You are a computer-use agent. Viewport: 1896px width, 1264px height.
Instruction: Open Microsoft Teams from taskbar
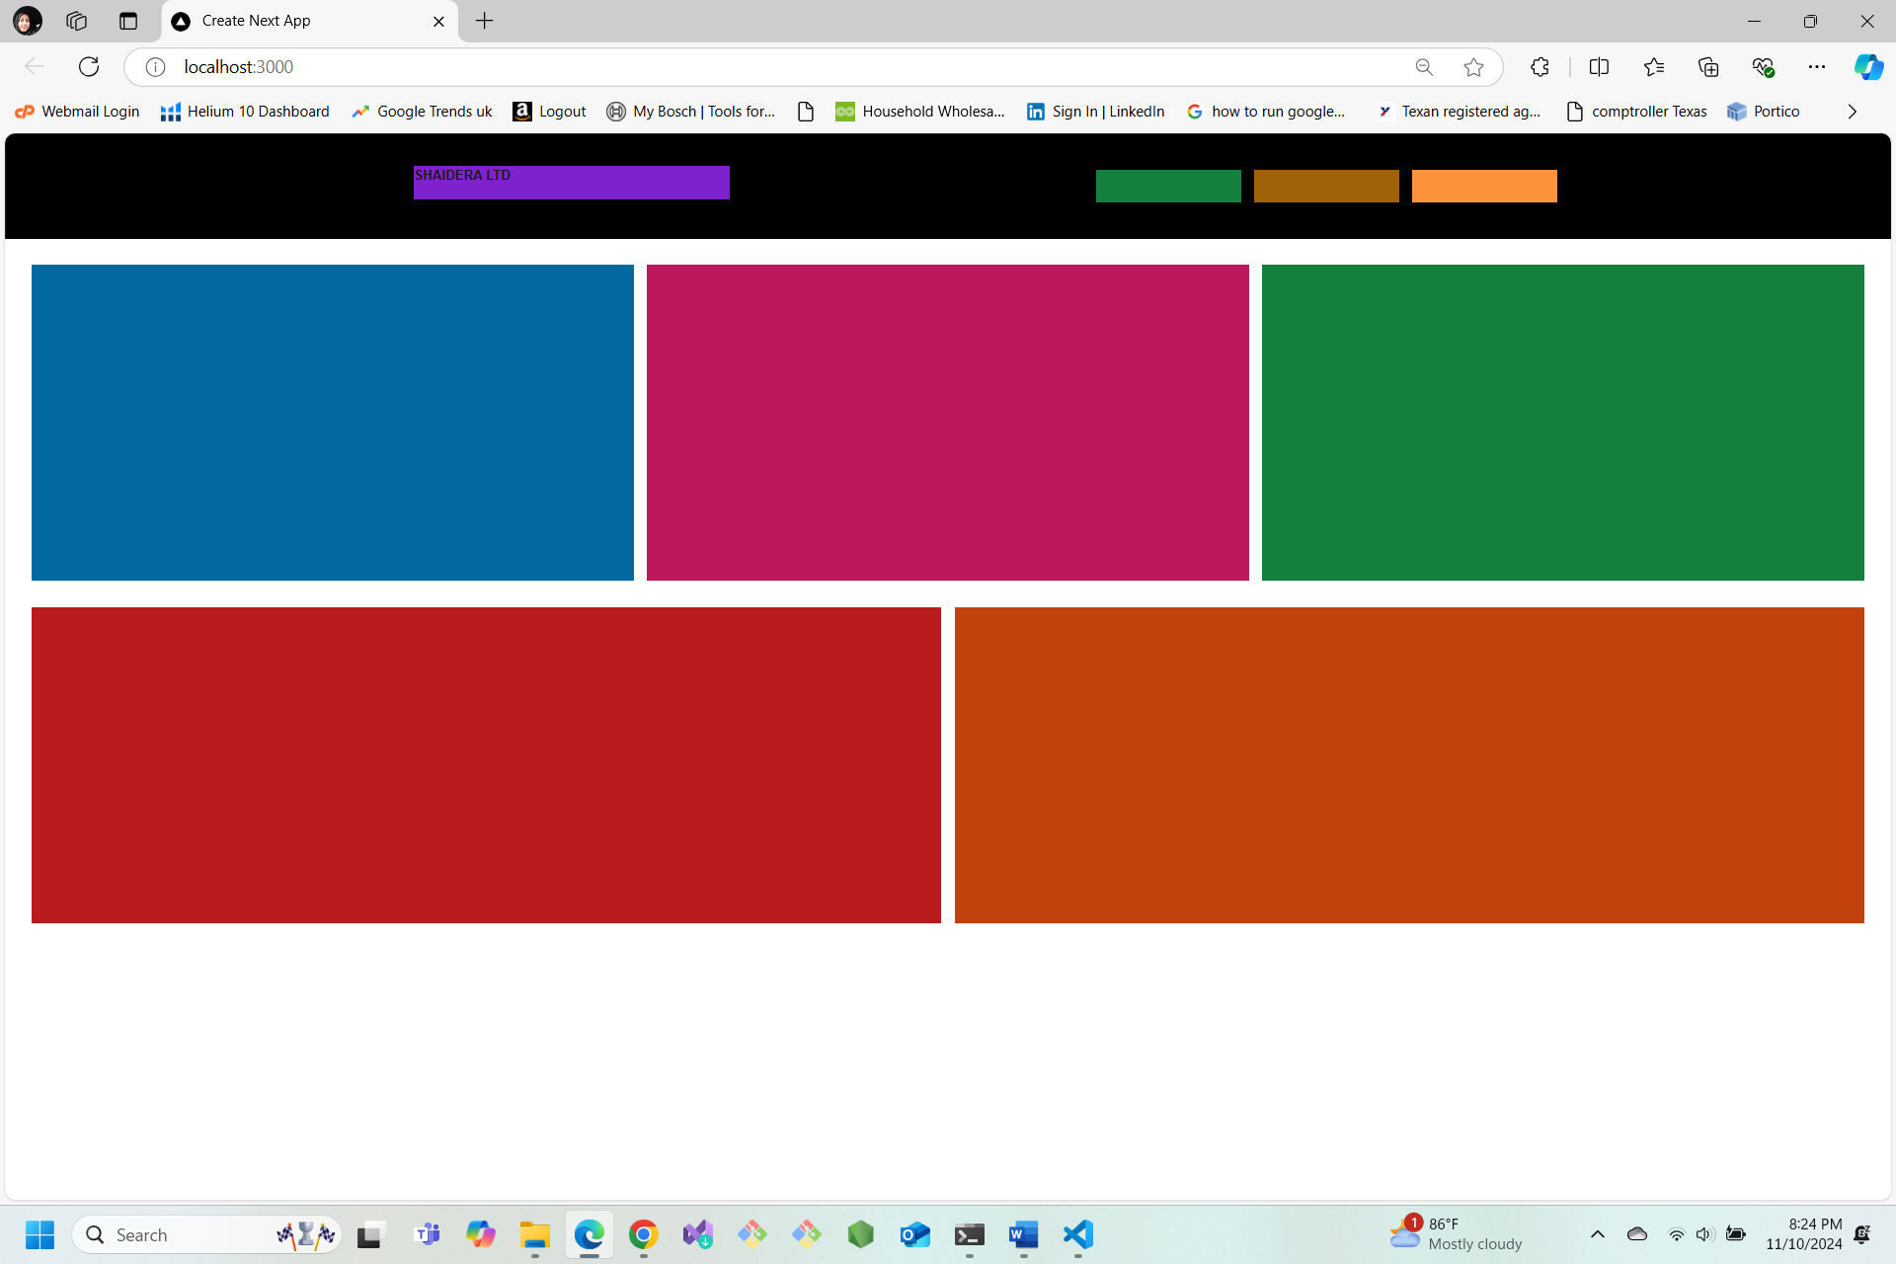428,1234
